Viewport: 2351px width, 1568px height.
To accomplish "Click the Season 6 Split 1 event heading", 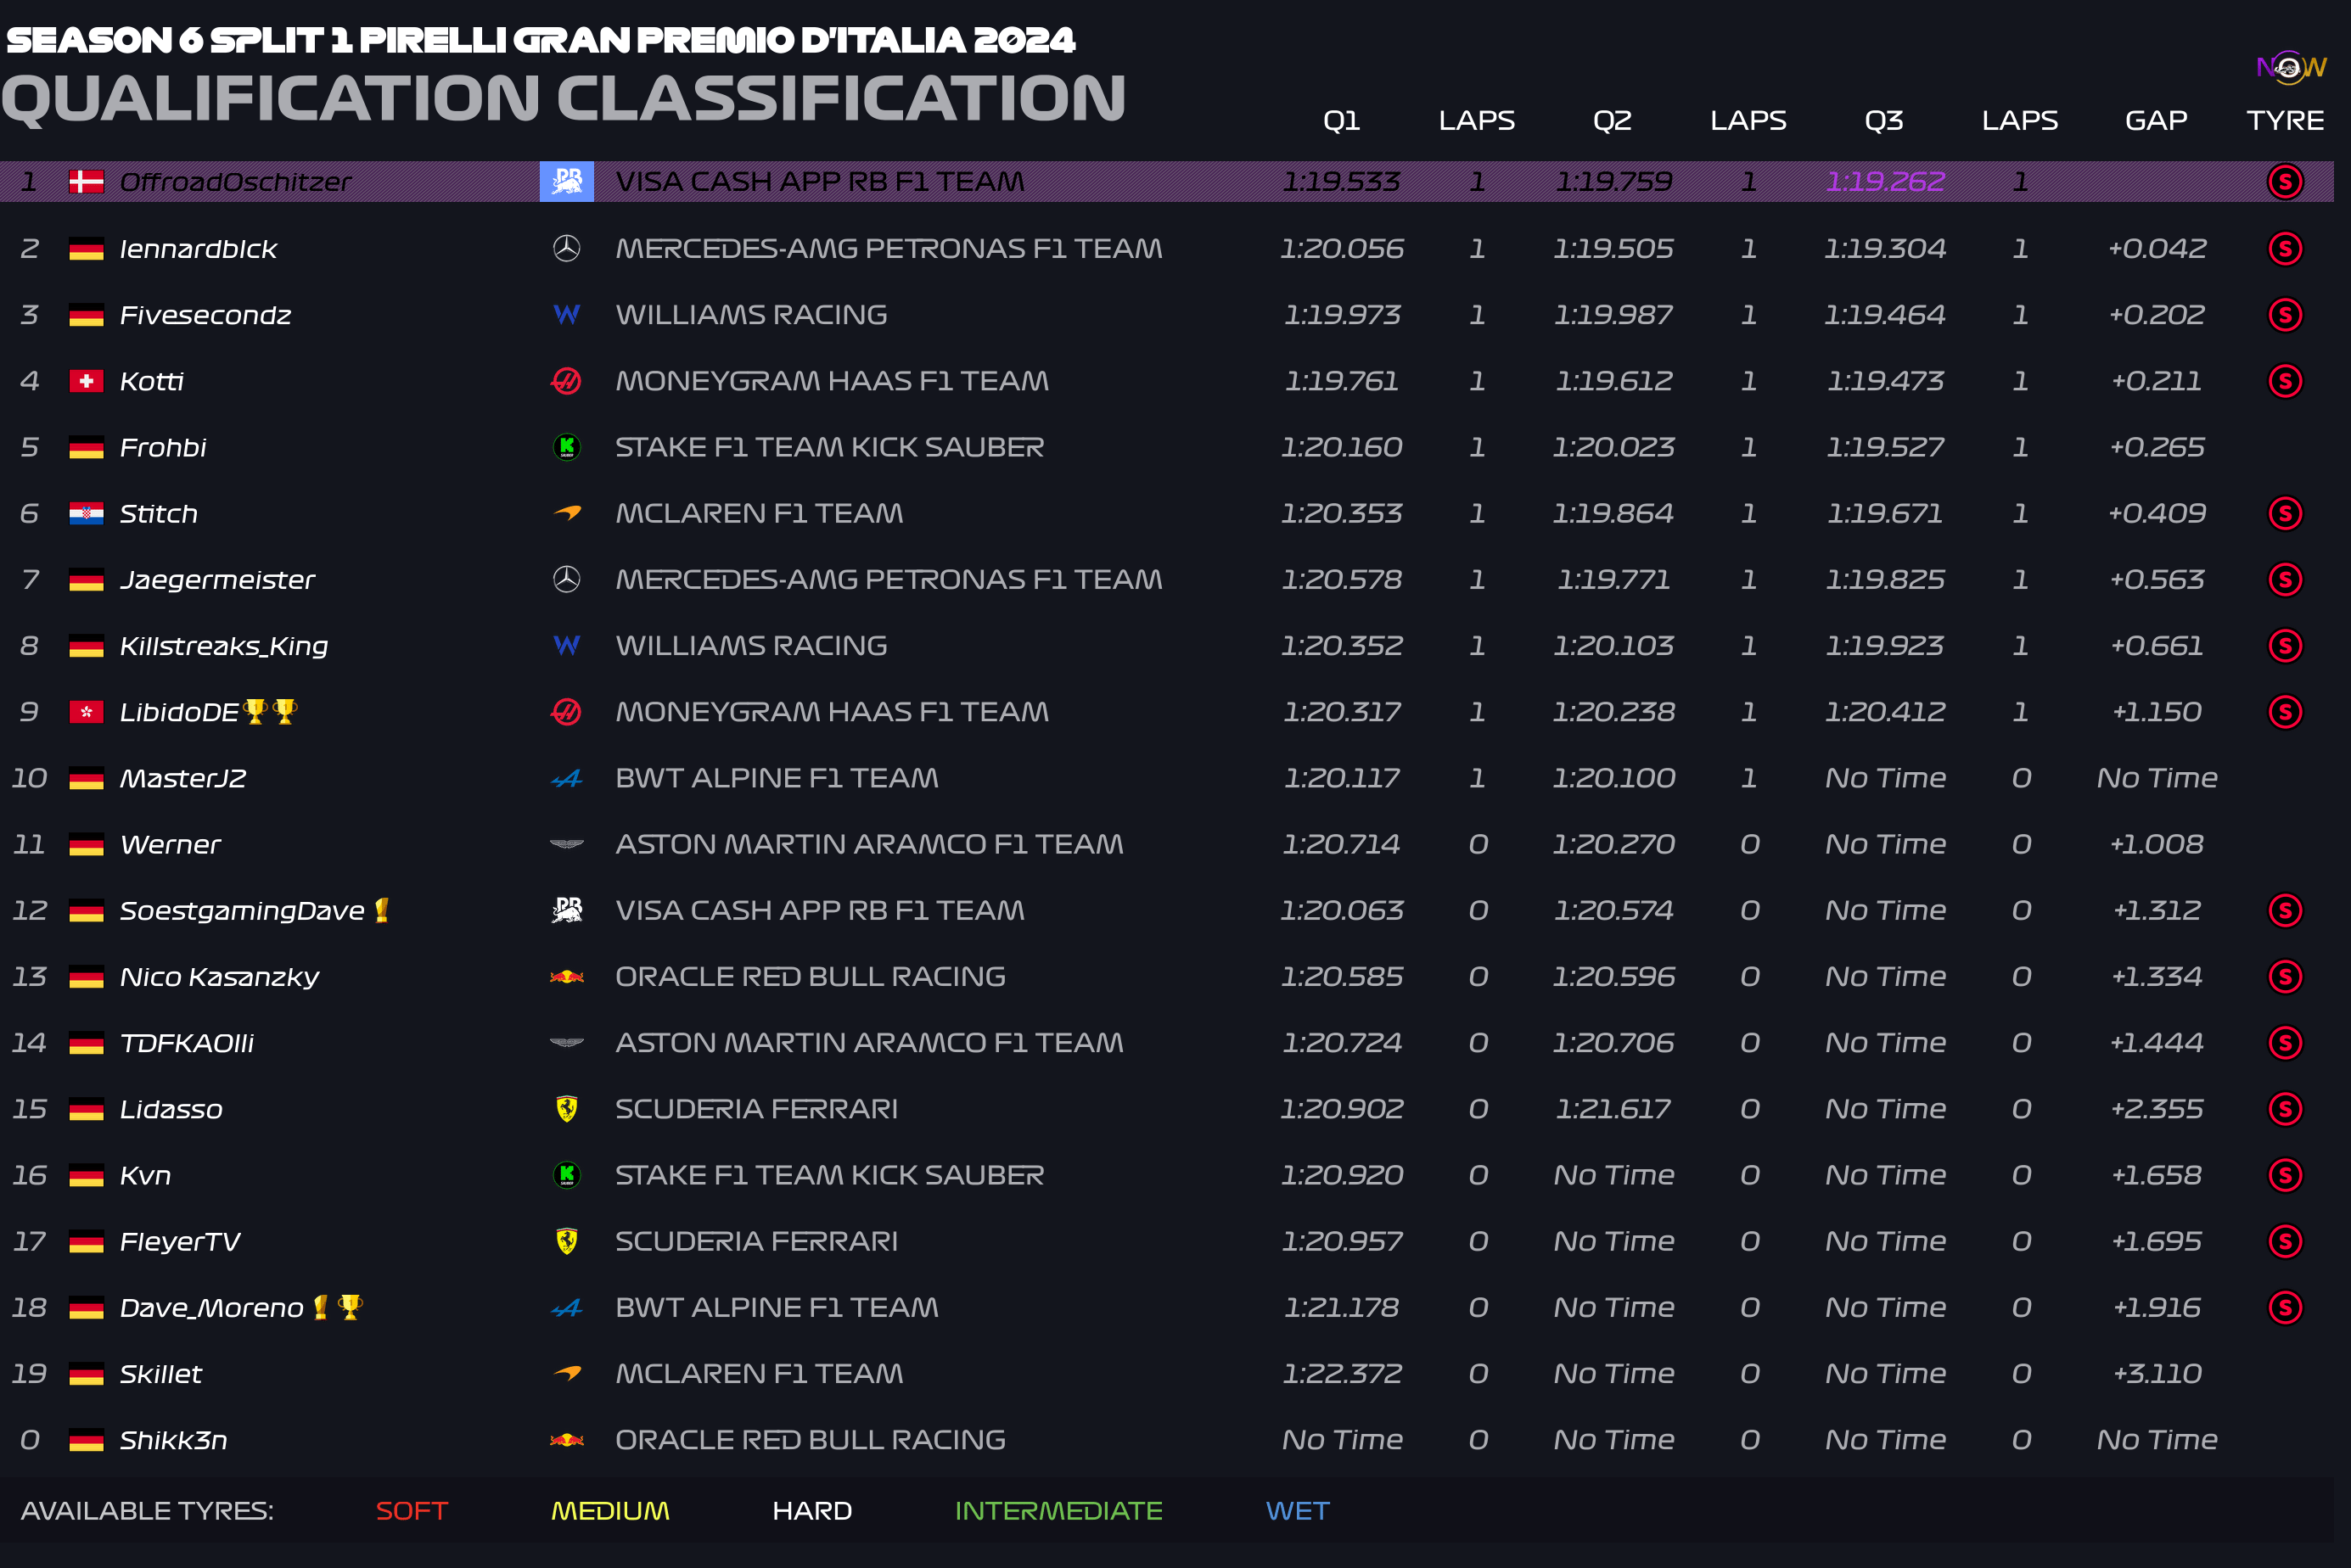I will click(540, 40).
